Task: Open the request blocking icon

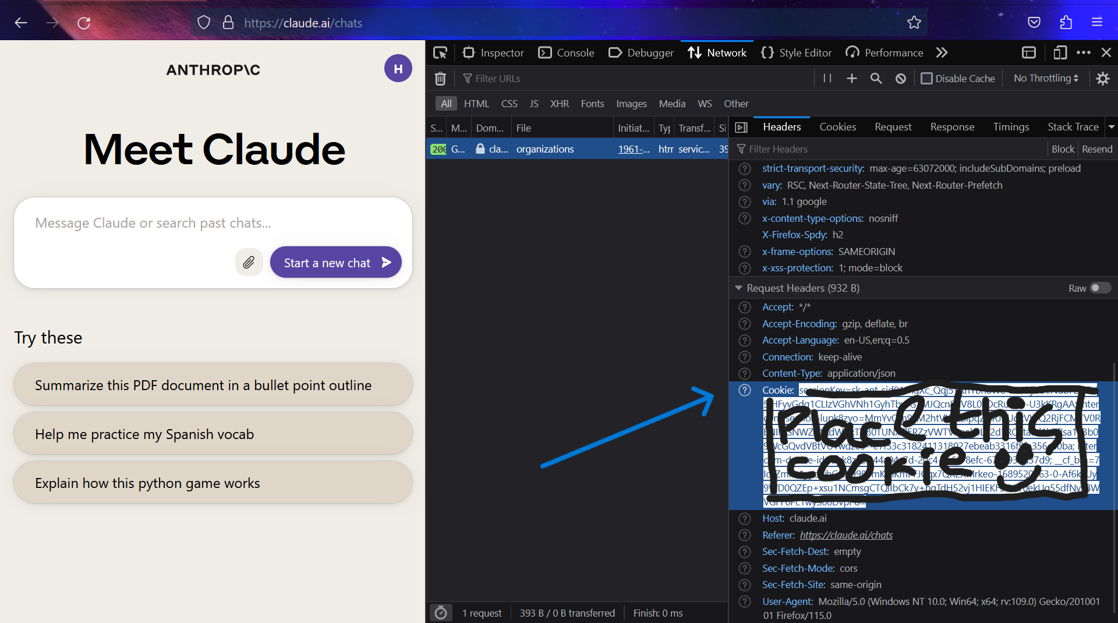Action: click(x=900, y=78)
